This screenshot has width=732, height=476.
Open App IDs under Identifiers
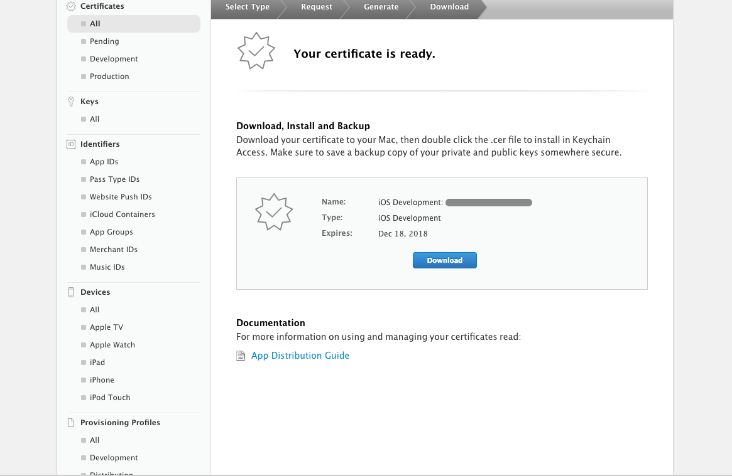(x=104, y=162)
